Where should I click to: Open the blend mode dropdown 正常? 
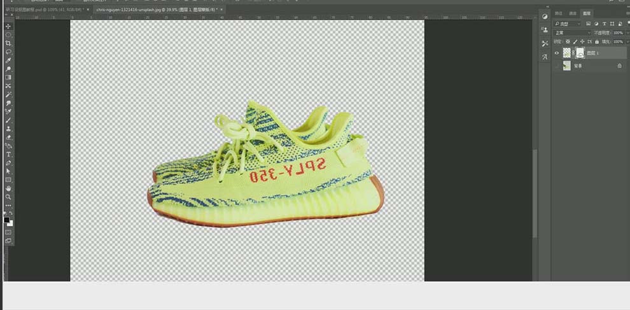point(573,33)
